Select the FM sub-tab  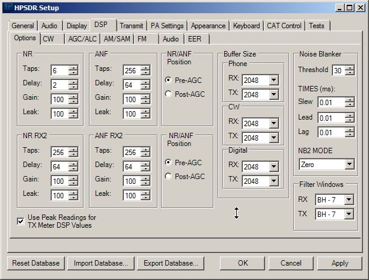tap(146, 39)
